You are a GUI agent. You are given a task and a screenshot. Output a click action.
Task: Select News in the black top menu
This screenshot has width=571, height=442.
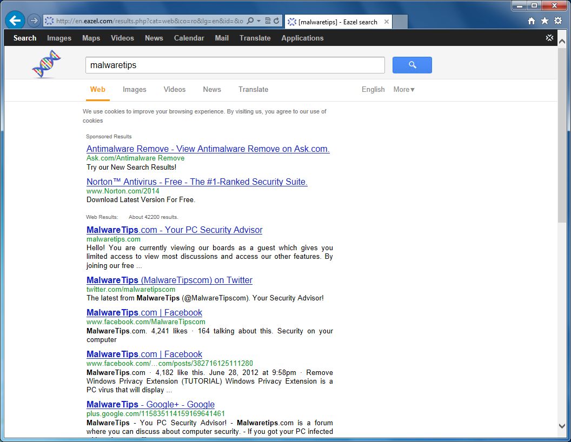pos(154,38)
